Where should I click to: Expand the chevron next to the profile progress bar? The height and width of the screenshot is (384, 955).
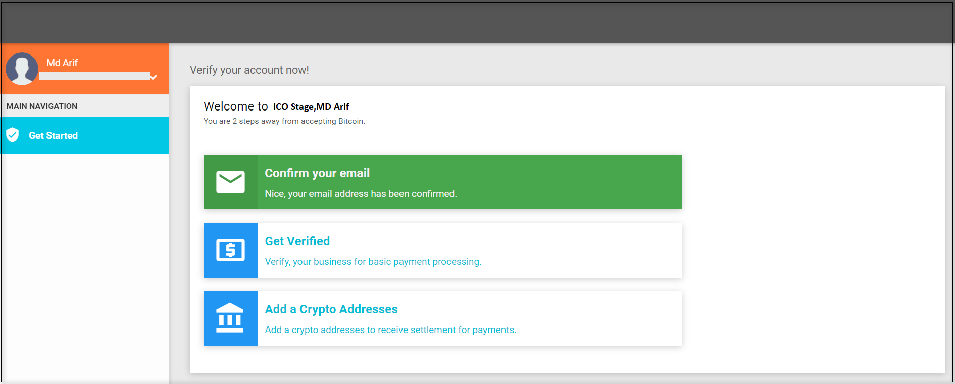point(154,77)
